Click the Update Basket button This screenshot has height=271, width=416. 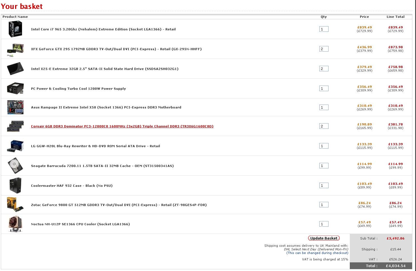(x=324, y=238)
